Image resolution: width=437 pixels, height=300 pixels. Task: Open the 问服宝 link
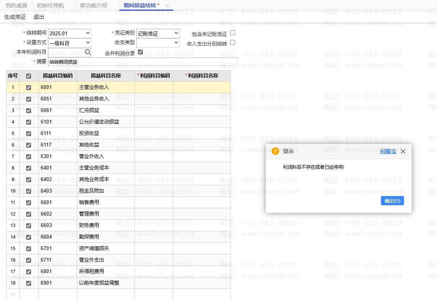[388, 152]
